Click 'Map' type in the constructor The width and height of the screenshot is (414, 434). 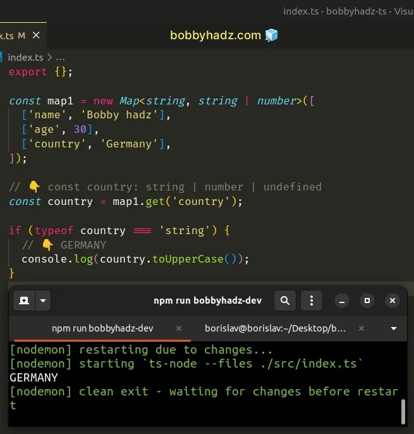[x=129, y=101]
